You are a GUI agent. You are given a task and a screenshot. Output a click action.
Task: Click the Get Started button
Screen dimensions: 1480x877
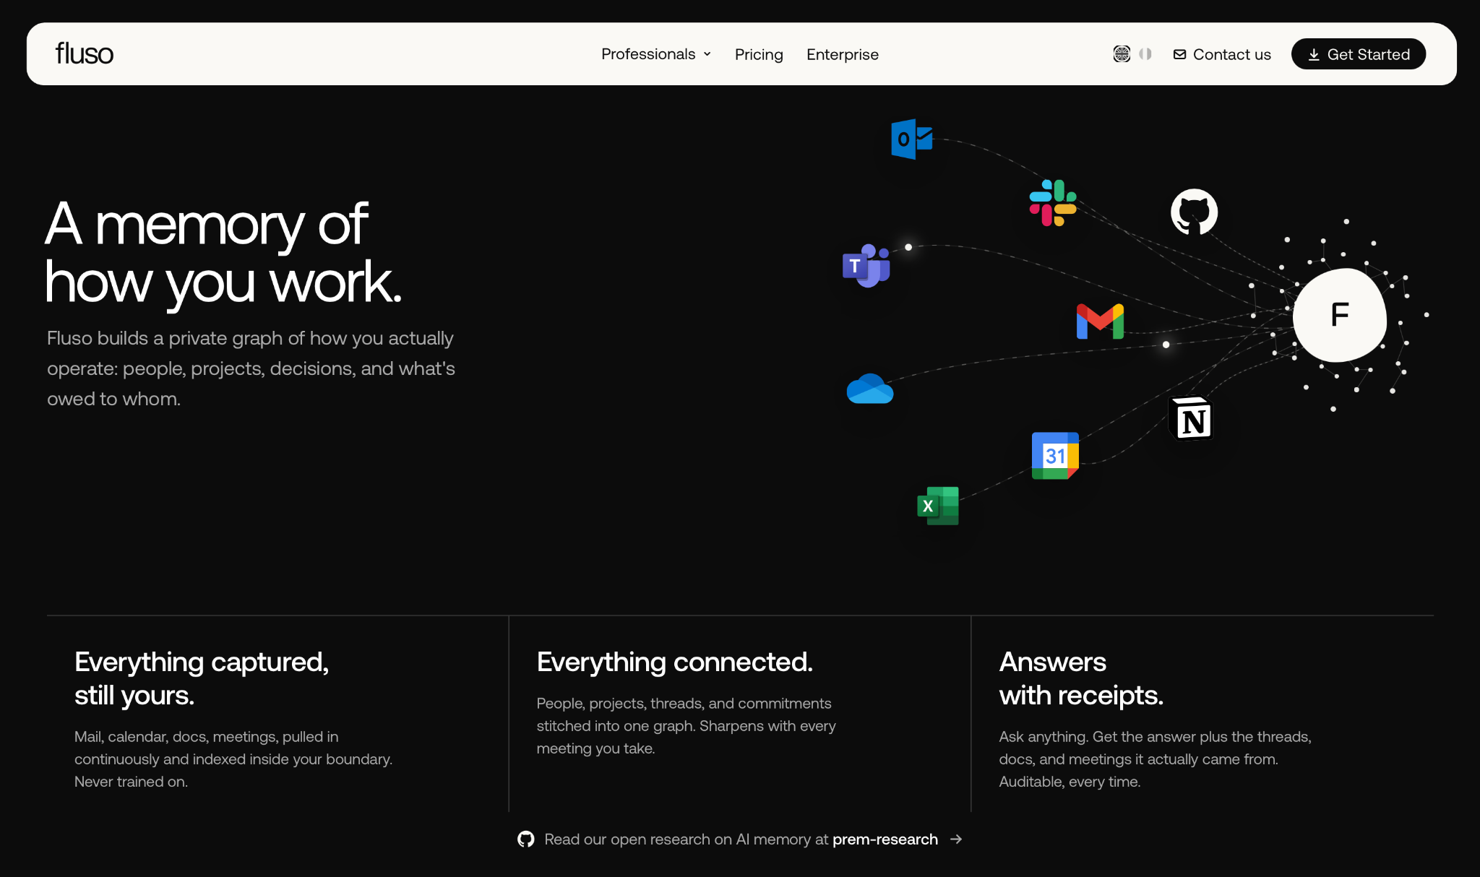click(1359, 54)
